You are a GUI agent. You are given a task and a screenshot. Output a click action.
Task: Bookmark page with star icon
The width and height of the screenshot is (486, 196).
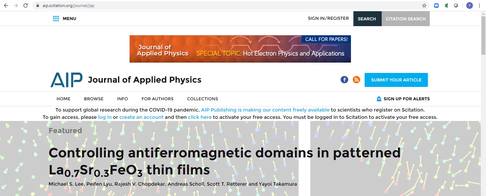pyautogui.click(x=424, y=5)
